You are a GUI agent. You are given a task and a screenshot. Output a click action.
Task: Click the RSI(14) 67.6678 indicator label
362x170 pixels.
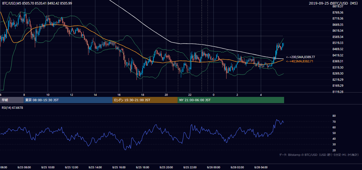coord(12,108)
